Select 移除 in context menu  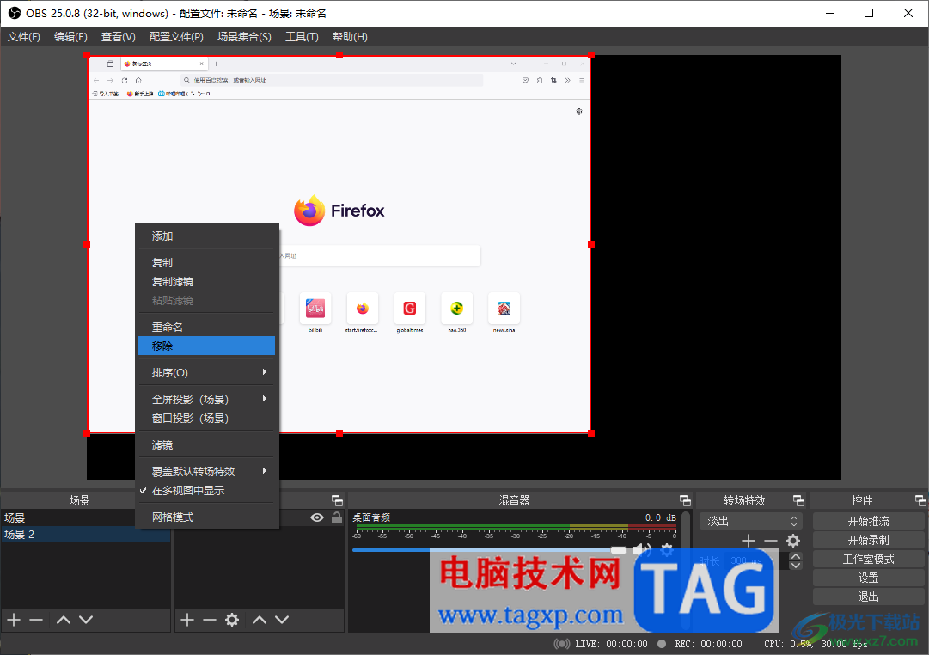pyautogui.click(x=205, y=346)
